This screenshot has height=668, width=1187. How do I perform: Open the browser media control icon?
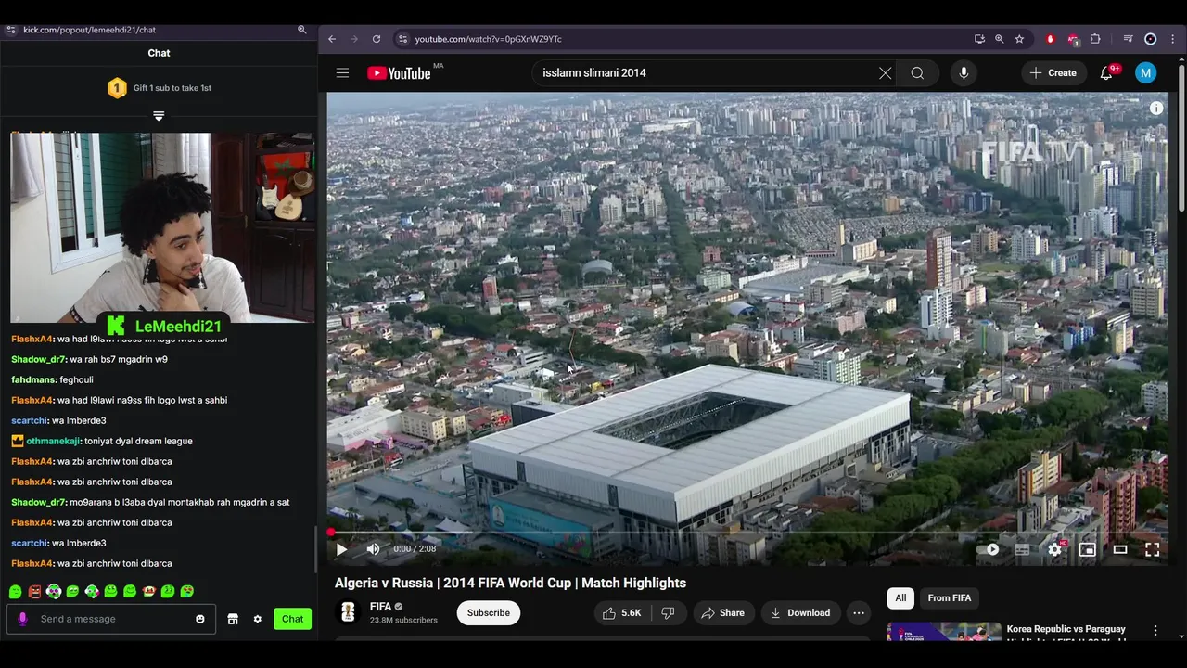1128,39
